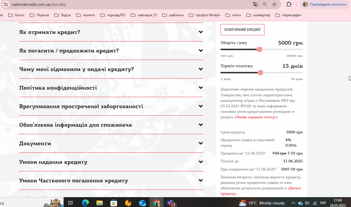Click the amount slider track near 10000 грн

coord(302,49)
